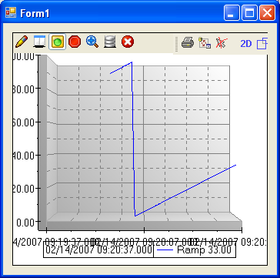Select the magnifier zoom tool
The image size is (280, 278).
tap(92, 42)
